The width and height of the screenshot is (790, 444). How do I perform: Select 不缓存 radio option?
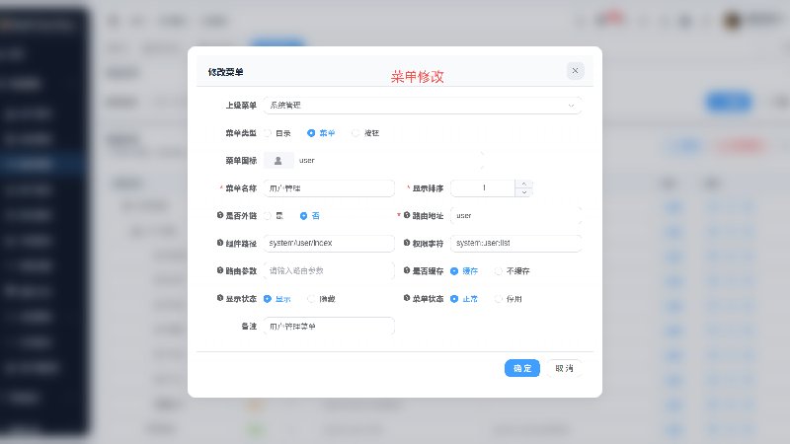point(512,270)
